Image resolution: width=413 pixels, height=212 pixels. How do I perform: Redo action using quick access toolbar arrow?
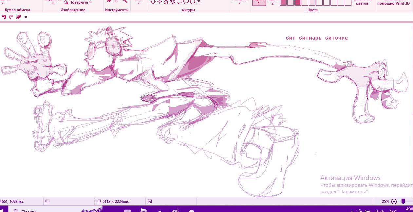click(x=11, y=17)
